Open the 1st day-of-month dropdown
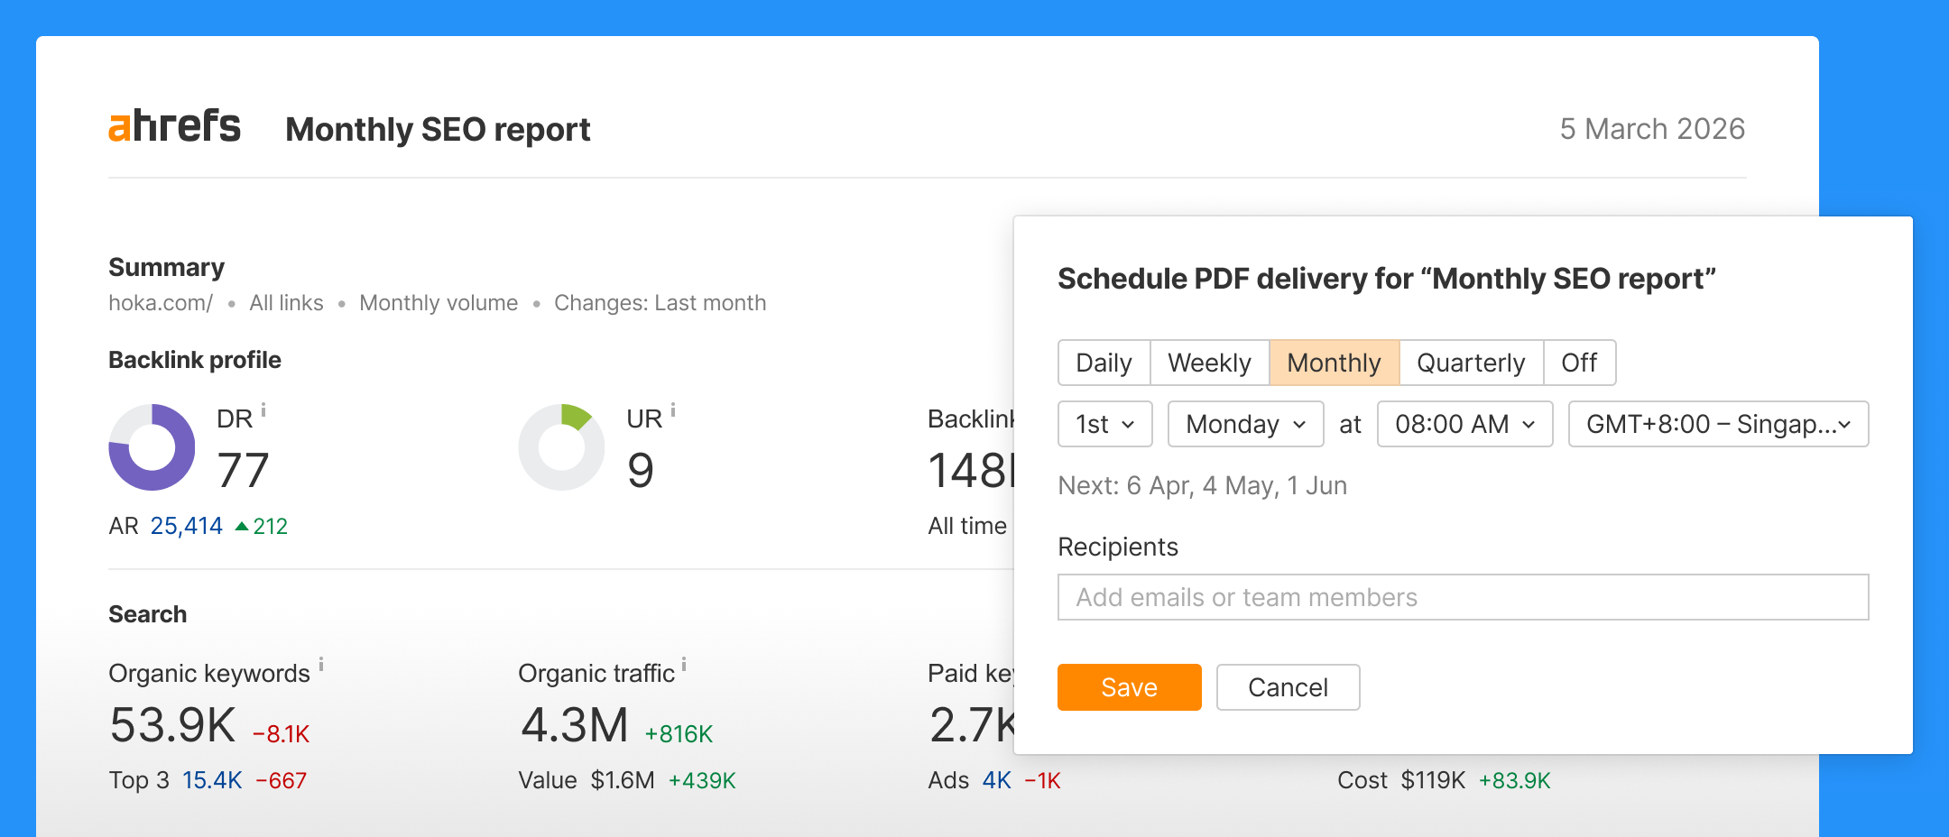Screen dimensions: 1949x837 (1104, 424)
